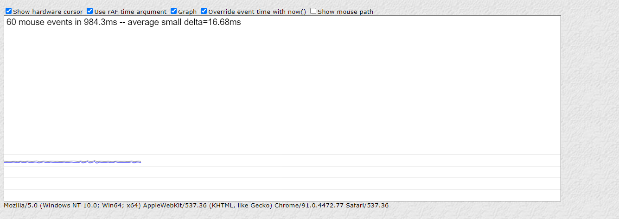This screenshot has height=219, width=619.
Task: Uncheck the Show hardware cursor checkbox
Action: pos(8,11)
